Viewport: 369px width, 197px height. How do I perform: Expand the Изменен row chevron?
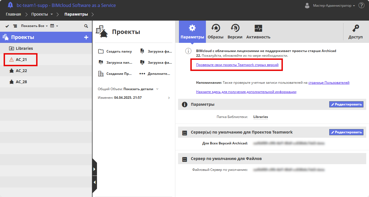(x=169, y=98)
